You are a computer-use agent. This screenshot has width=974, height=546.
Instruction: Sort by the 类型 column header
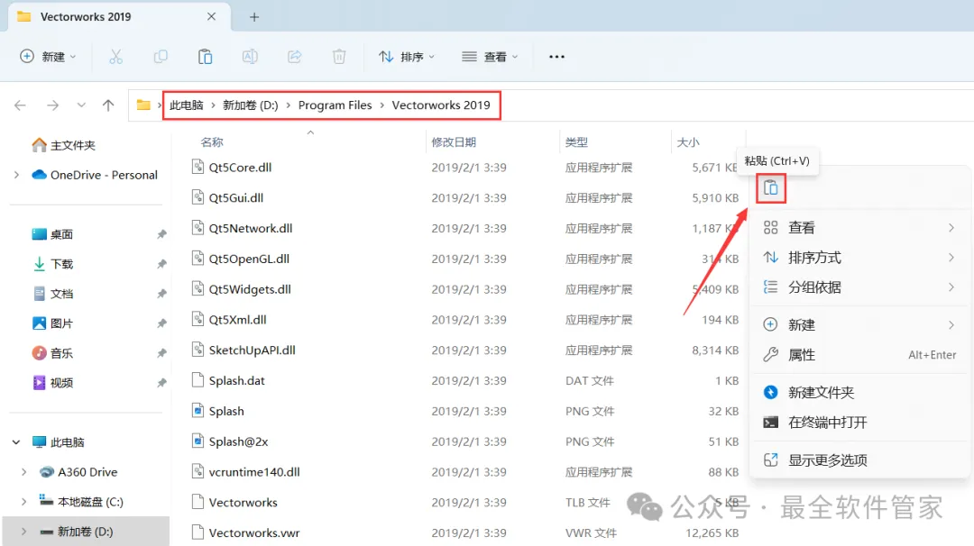click(x=576, y=142)
